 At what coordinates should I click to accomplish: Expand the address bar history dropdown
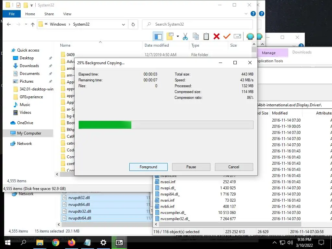click(124, 24)
